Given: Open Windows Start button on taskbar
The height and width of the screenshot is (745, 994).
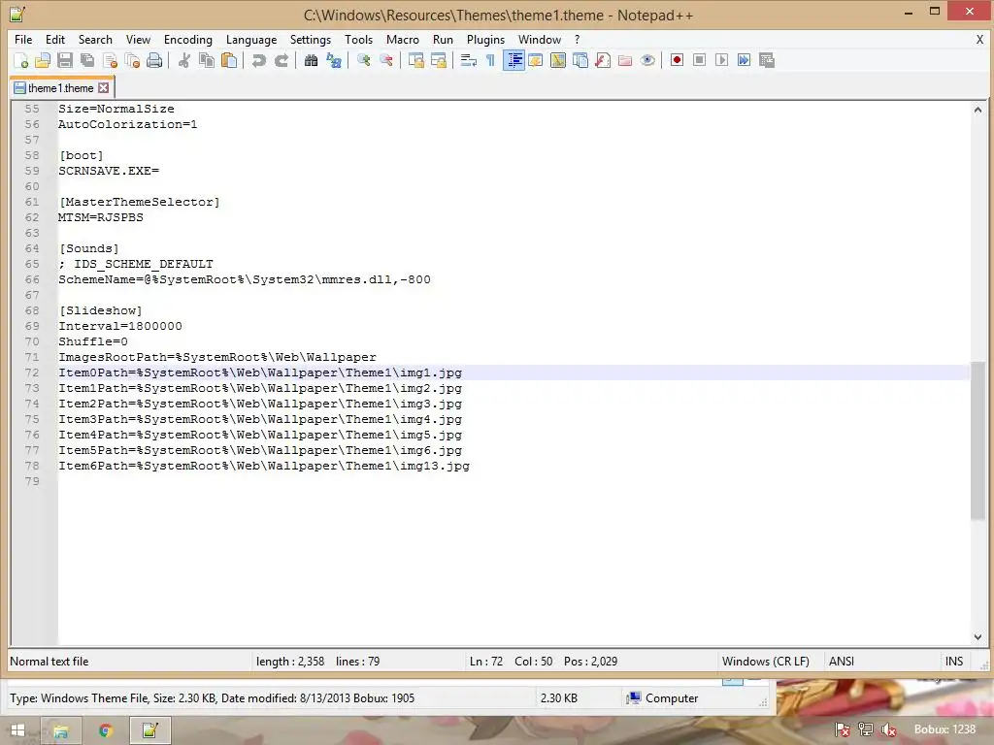Looking at the screenshot, I should pyautogui.click(x=17, y=730).
